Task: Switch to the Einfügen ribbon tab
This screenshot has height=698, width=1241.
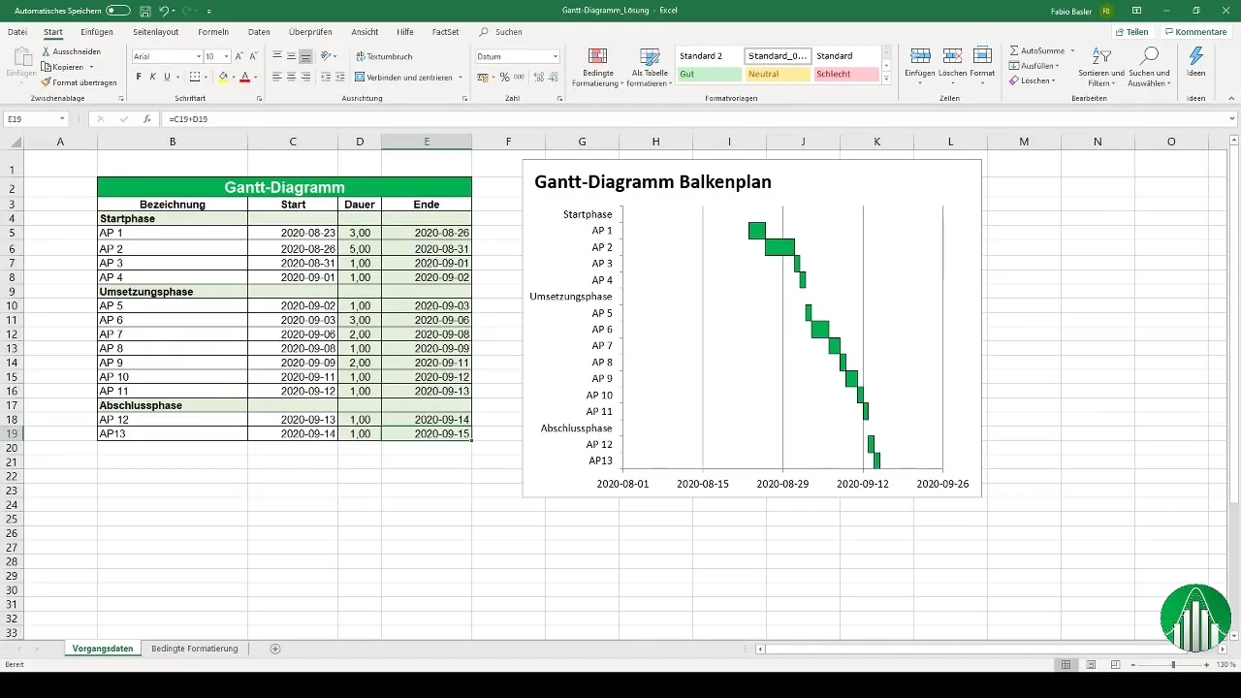Action: point(97,32)
